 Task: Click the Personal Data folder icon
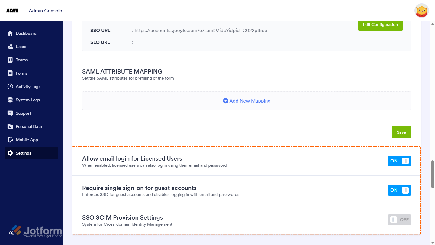(10, 126)
